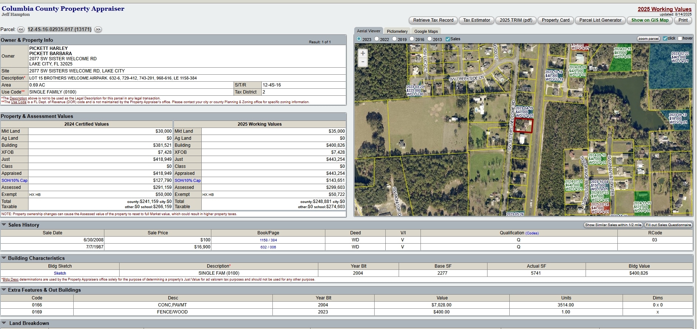Screen dimensions: 697x329
Task: Zoom out on the aerial map
Action: tap(363, 62)
